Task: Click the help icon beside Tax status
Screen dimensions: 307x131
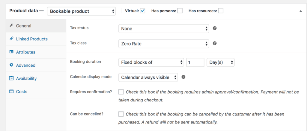Action: 215,28
